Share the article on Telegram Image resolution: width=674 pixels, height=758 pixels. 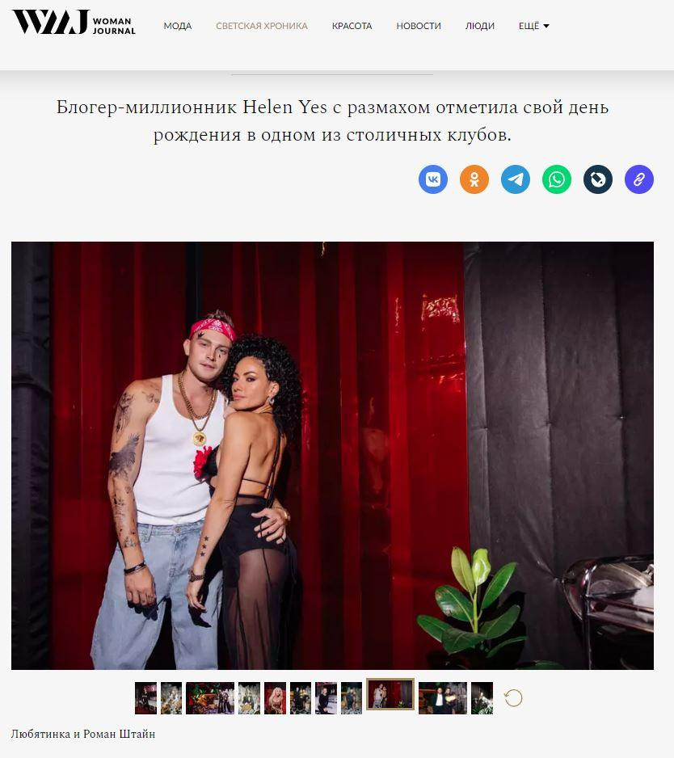(x=516, y=179)
